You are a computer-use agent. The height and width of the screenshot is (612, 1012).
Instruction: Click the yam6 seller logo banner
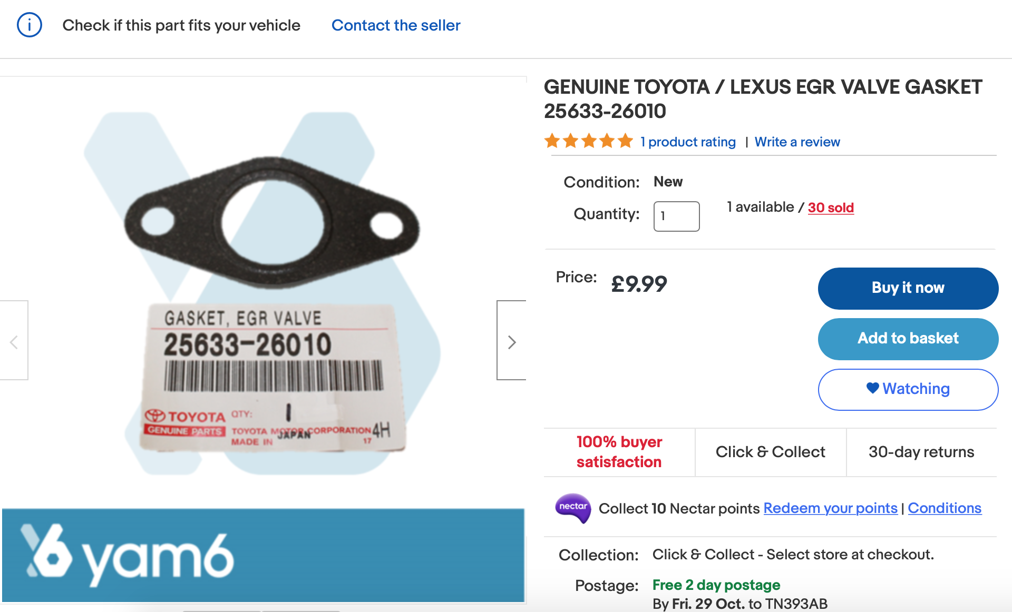(264, 555)
